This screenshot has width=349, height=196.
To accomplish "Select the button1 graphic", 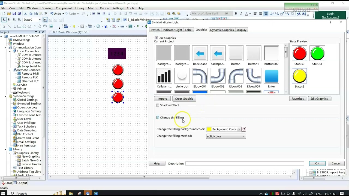I will (253, 54).
